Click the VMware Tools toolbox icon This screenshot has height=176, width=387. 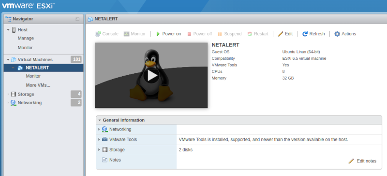pos(104,139)
